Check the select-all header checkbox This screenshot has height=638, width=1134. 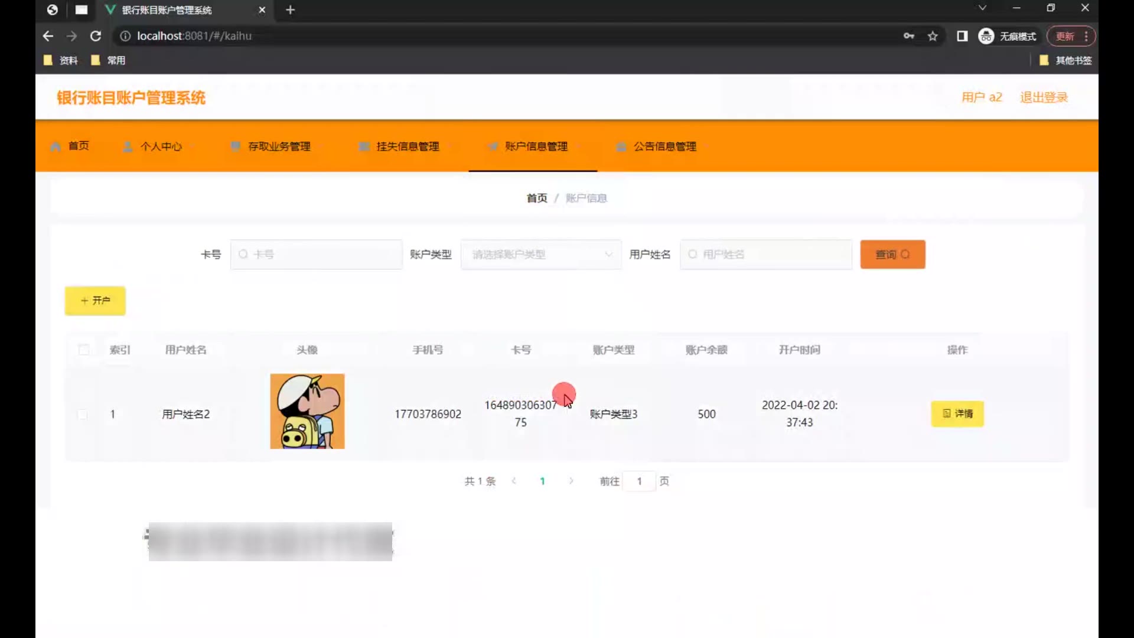(x=84, y=350)
